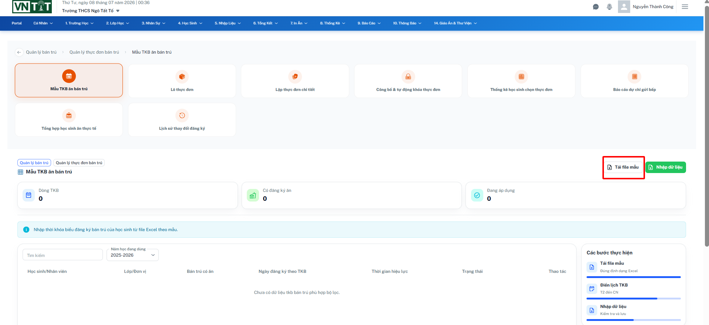Open the hamburger menu icon
The image size is (709, 325).
pyautogui.click(x=685, y=7)
